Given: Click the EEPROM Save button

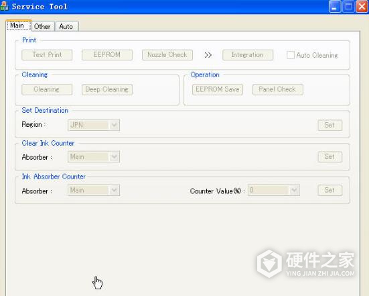Looking at the screenshot, I should (218, 90).
